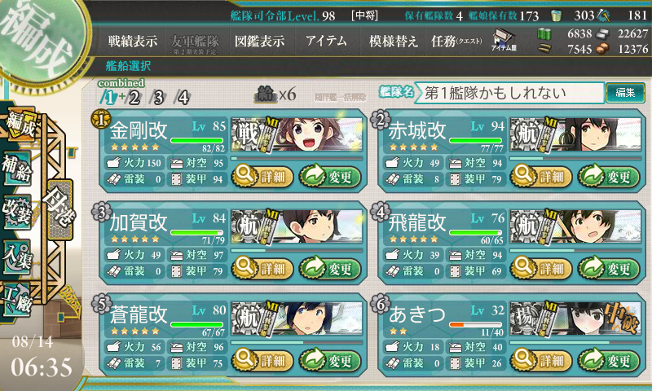Image resolution: width=652 pixels, height=391 pixels.
Task: Open the 入渠 docking side menu icon
Action: (x=17, y=257)
